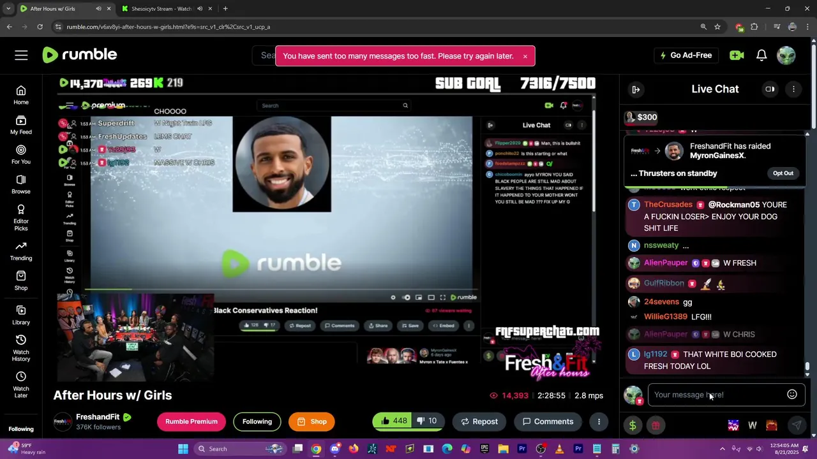Open the Chrome three-dot menu

coord(808,27)
